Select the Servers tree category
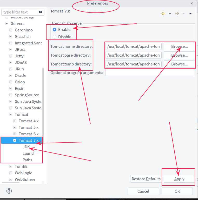The image size is (198, 200). click(x=18, y=24)
